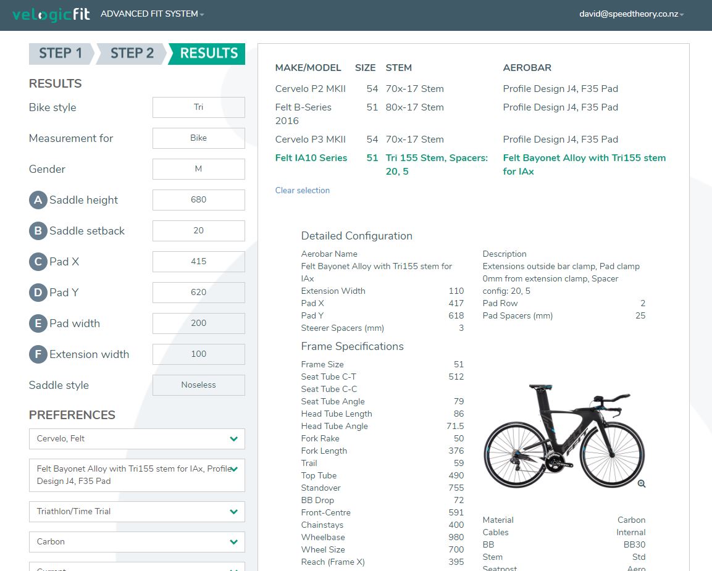Click the MAKE/MODEL column header
Viewport: 712px width, 571px height.
point(308,68)
